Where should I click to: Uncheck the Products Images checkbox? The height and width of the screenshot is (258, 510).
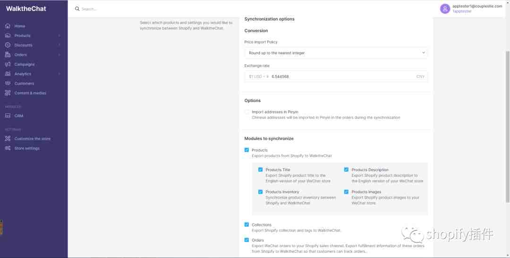pos(346,192)
